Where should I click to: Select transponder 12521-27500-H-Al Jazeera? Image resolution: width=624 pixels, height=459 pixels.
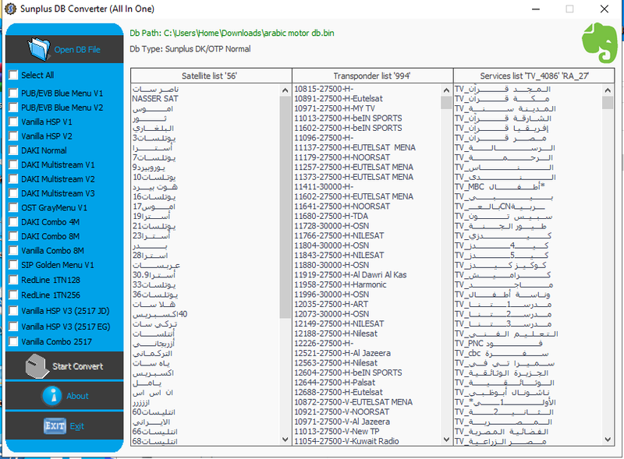tap(342, 353)
